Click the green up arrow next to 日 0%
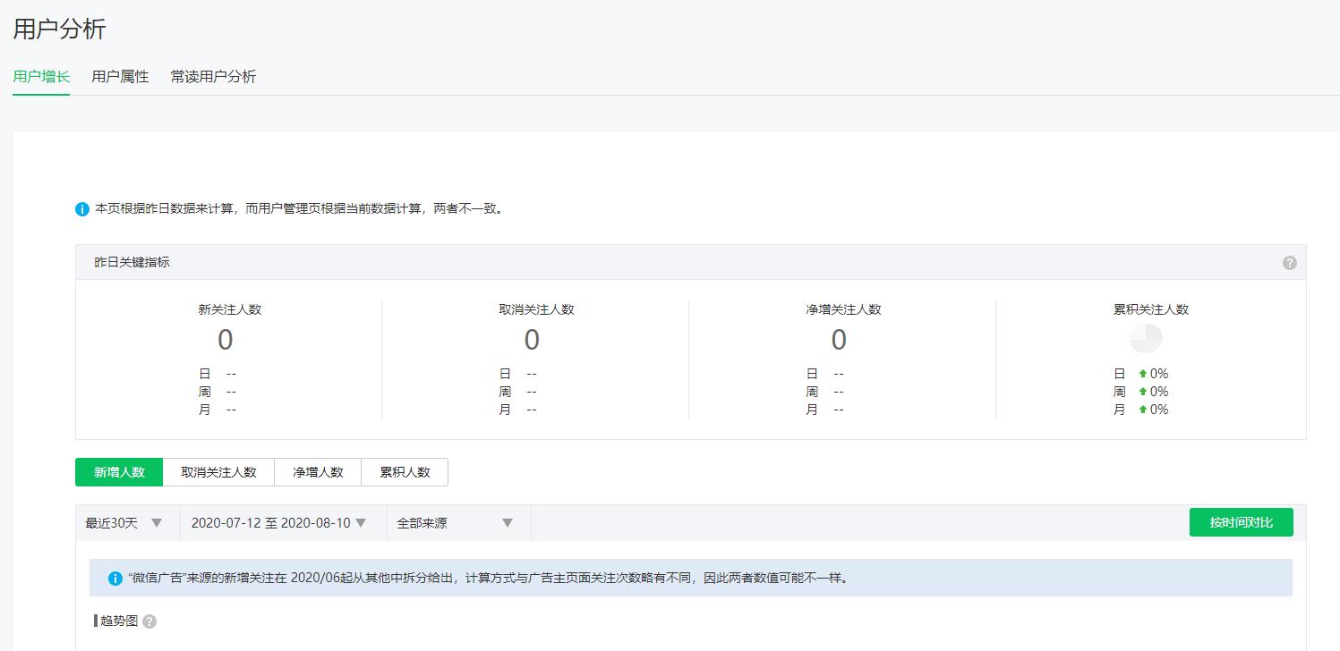This screenshot has width=1340, height=651. tap(1143, 373)
